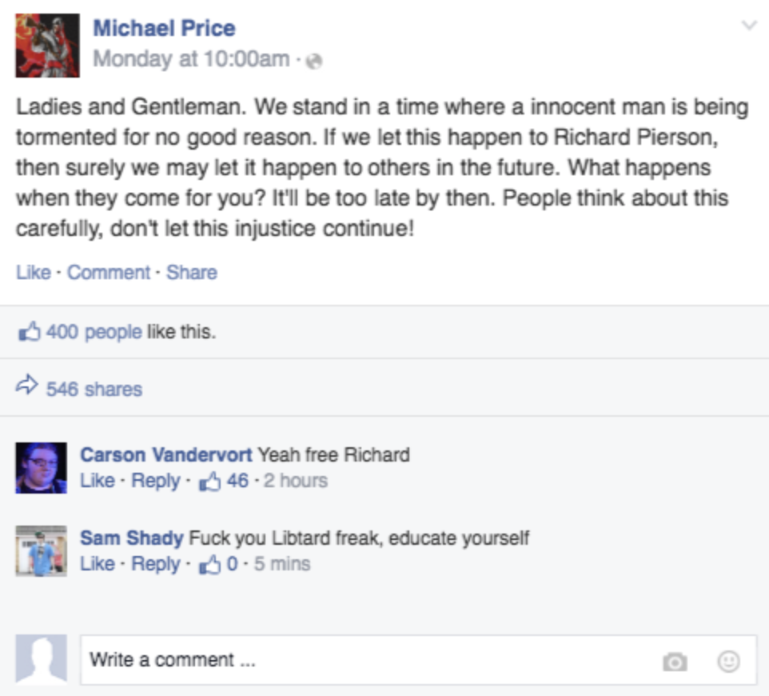The image size is (769, 696).
Task: Open Carson Vandervort's avatar thumbnail
Action: 42,468
